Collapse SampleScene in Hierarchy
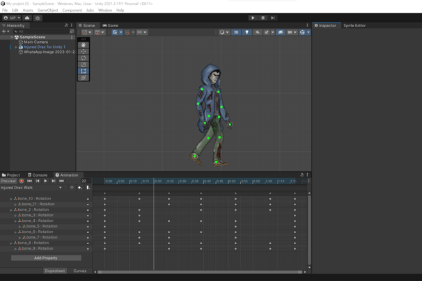422x281 pixels. 12,37
